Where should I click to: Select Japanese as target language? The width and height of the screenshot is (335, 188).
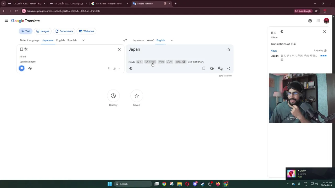pyautogui.click(x=138, y=40)
